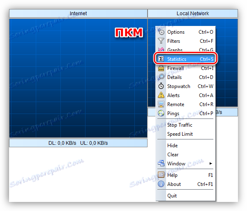The height and width of the screenshot is (211, 247).
Task: Click the Firewall padlock icon
Action: 161,68
